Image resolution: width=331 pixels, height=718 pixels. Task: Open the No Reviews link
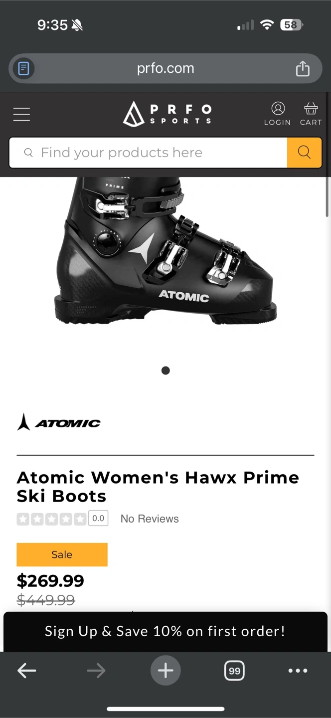(150, 519)
